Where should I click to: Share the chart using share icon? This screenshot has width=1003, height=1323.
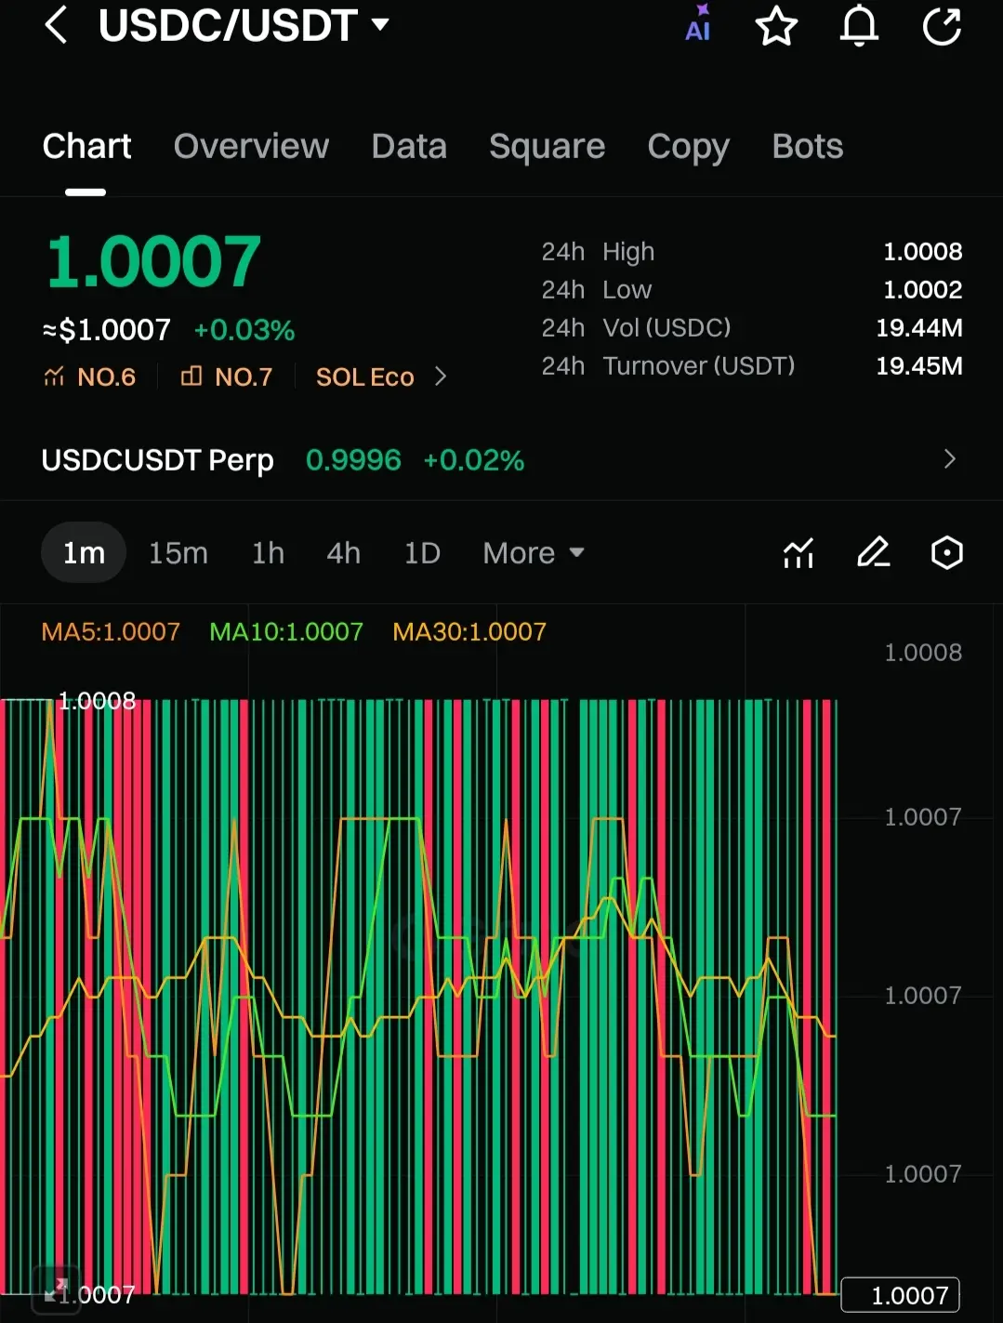[942, 25]
